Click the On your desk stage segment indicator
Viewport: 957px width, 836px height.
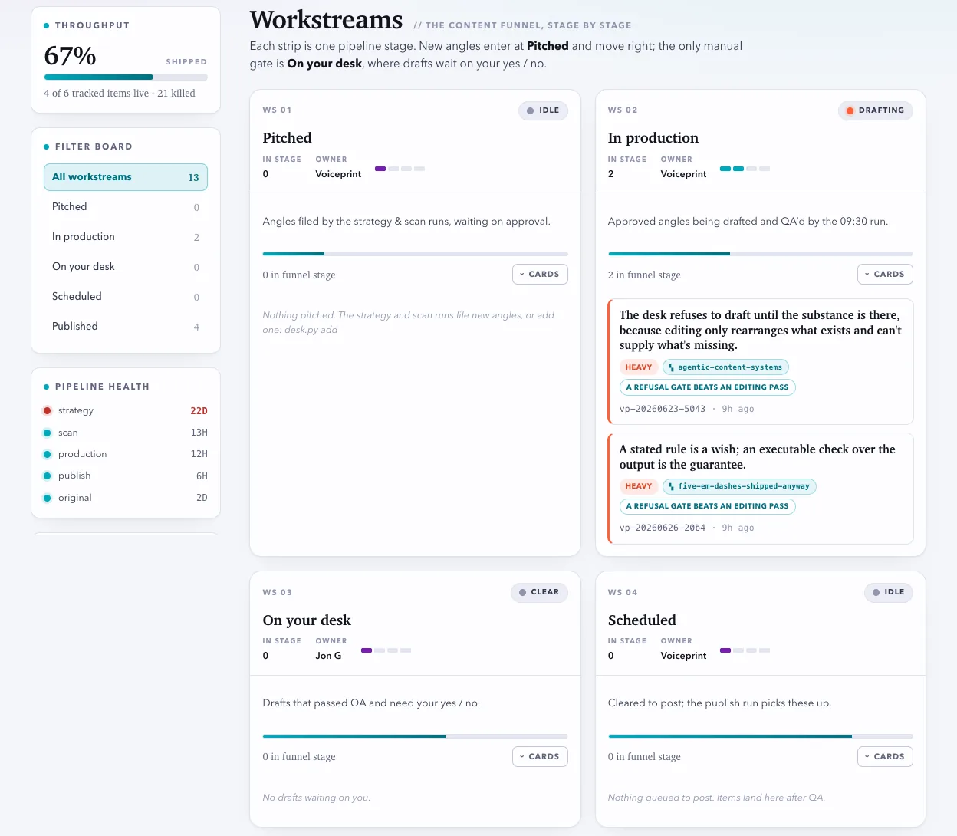386,650
